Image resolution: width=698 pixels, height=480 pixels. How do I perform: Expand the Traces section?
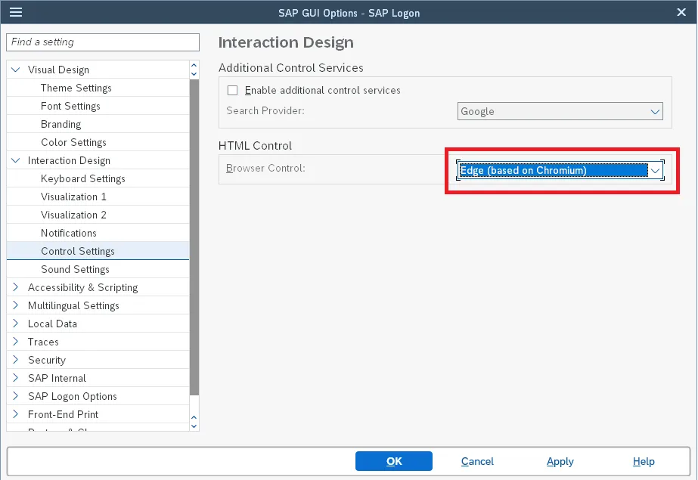tap(17, 342)
